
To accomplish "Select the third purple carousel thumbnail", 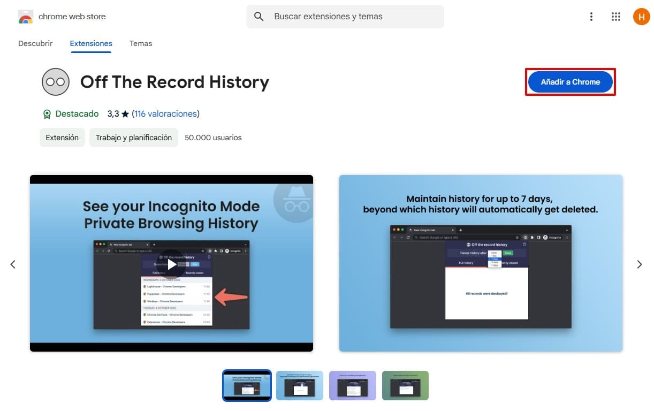I will click(x=353, y=385).
